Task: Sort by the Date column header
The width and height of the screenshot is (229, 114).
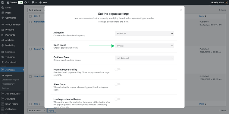Action: pyautogui.click(x=202, y=16)
